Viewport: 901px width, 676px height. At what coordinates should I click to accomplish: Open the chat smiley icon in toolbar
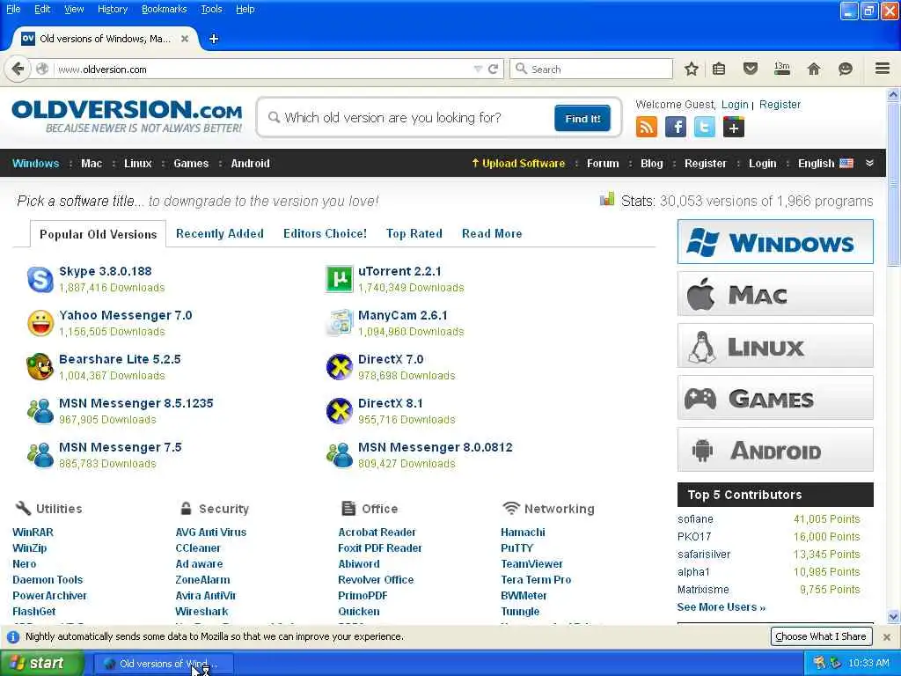(845, 69)
